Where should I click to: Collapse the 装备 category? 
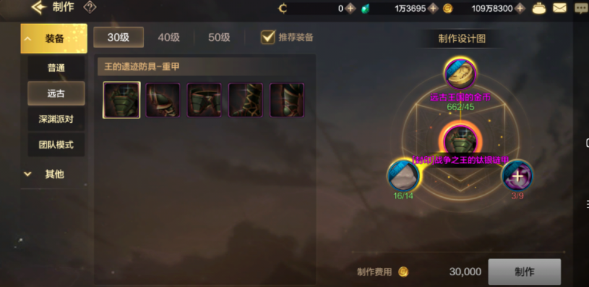[x=54, y=38]
